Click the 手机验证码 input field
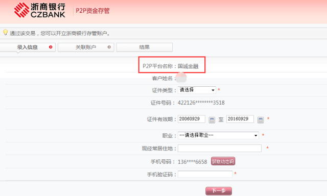 [x=205, y=174]
